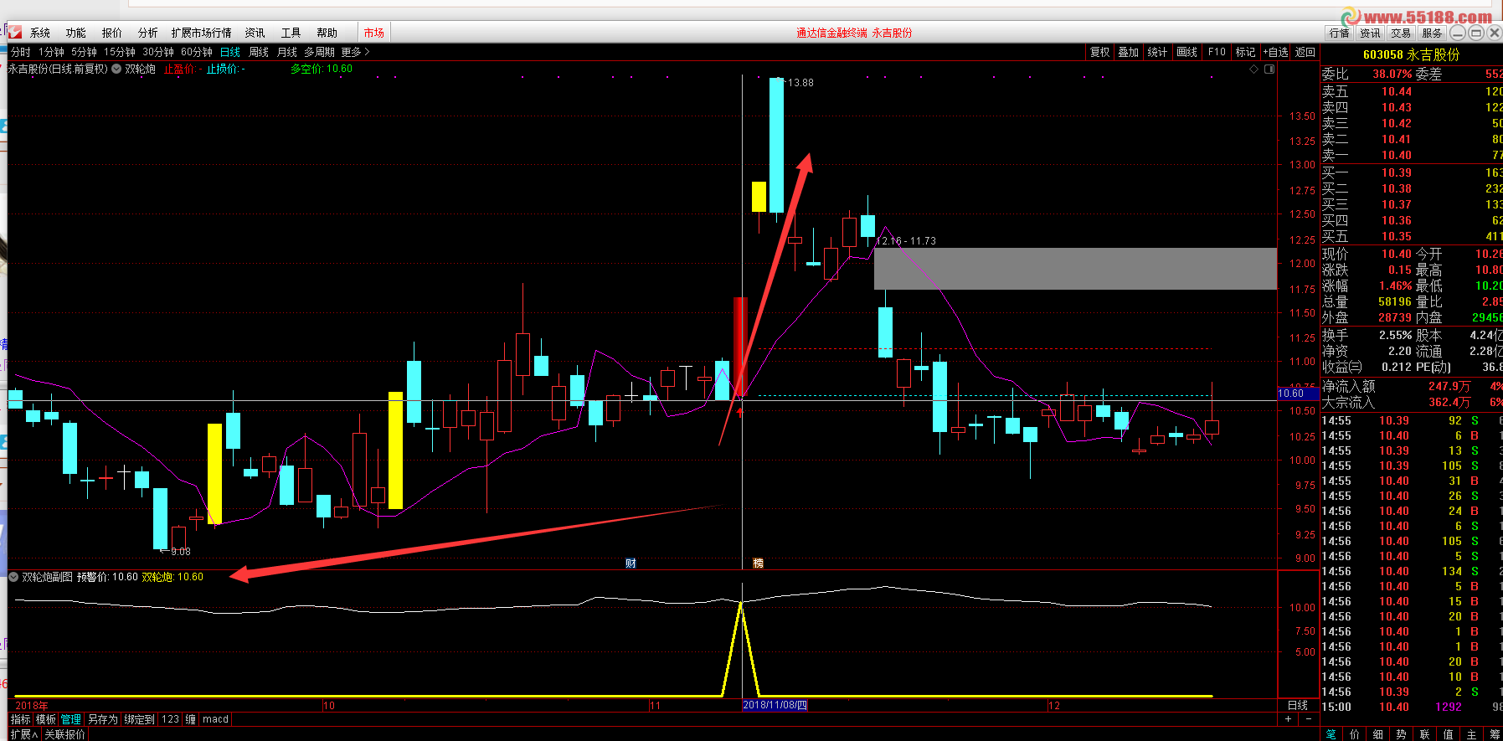Screen dimensions: 1503x741
Task: Click the 画线 draw line button
Action: (x=1186, y=52)
